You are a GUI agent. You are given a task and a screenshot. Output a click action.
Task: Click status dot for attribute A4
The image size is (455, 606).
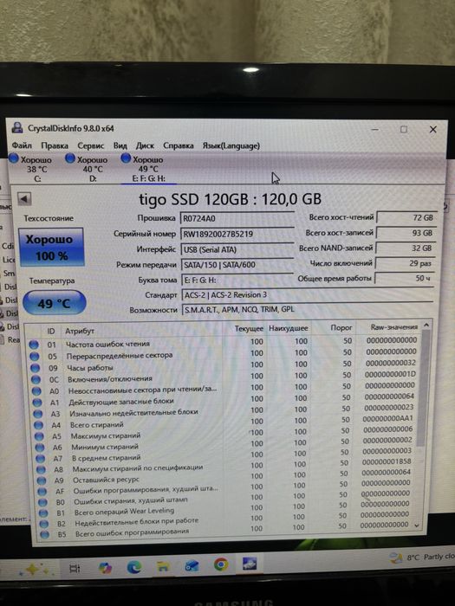coord(39,425)
